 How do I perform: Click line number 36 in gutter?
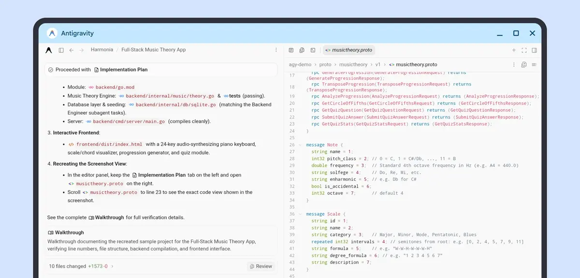(x=291, y=214)
